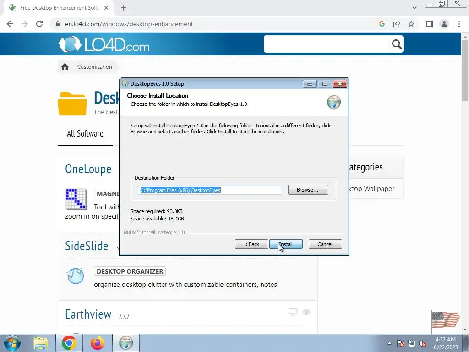
Task: Click the DESKTOP ORGANIZER tag
Action: (130, 271)
